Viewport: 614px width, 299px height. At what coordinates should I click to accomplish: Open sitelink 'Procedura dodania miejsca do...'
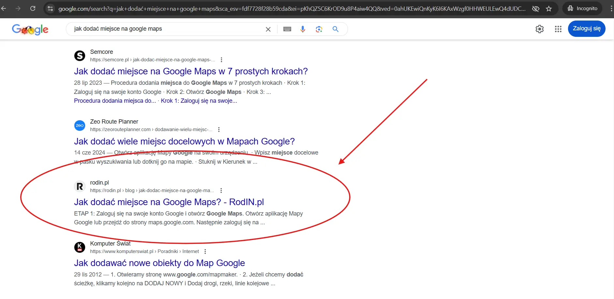tap(115, 101)
